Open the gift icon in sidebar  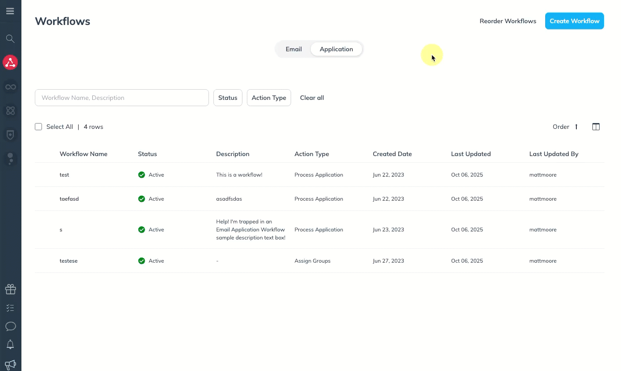10,290
